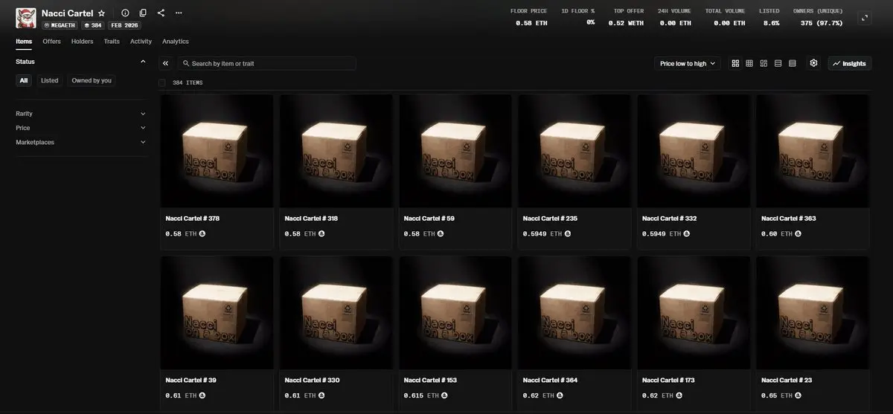This screenshot has height=414, width=893.
Task: Open the Price low to high sort dropdown
Action: pyautogui.click(x=688, y=64)
